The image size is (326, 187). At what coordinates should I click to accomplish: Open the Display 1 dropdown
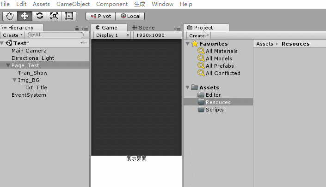click(x=112, y=35)
